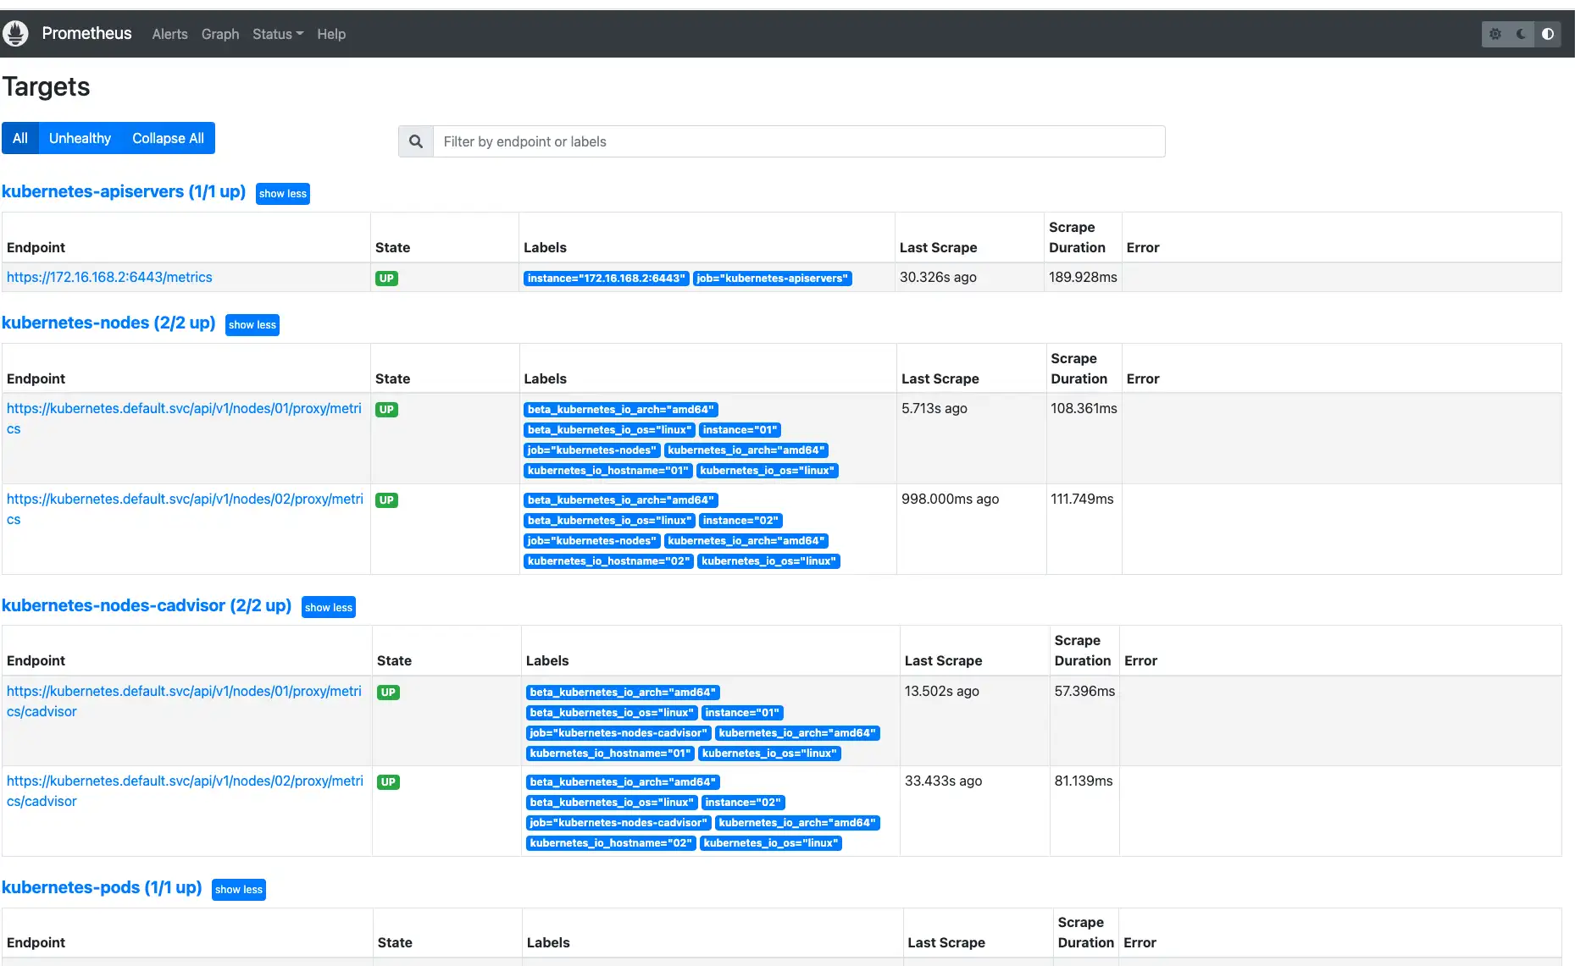The image size is (1575, 966).
Task: Collapse kubernetes-nodes-cadvisor with show less
Action: pyautogui.click(x=329, y=608)
